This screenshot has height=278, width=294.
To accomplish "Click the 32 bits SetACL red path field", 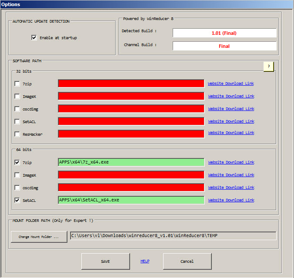I will pos(131,121).
